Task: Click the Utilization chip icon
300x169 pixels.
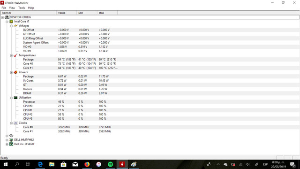Action: click(x=15, y=98)
